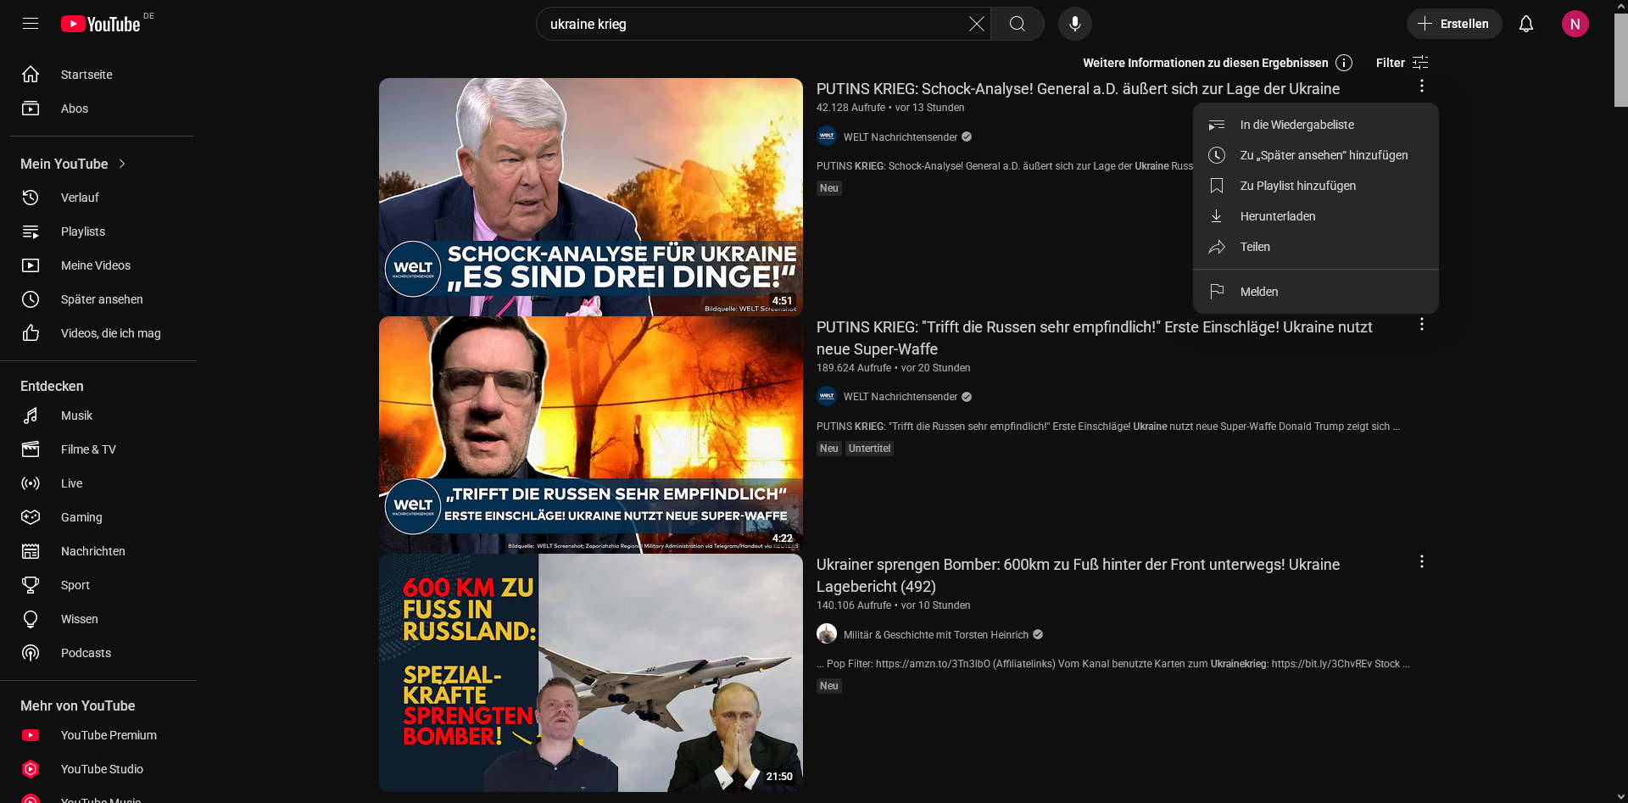Select In die Wiedergabeliste
The height and width of the screenshot is (803, 1628).
pyautogui.click(x=1315, y=125)
